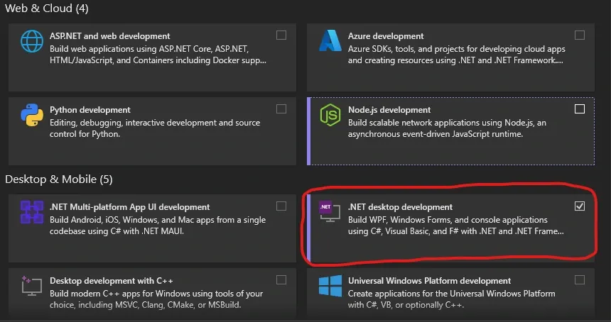Click the Desktop & Mobile (5) heading
This screenshot has width=611, height=322.
59,179
